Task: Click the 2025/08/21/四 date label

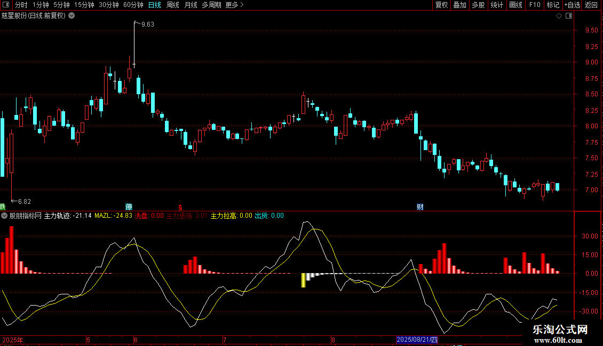Action: coord(417,340)
